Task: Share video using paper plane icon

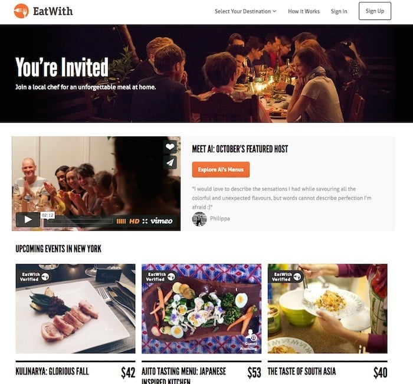Action: 170,162
